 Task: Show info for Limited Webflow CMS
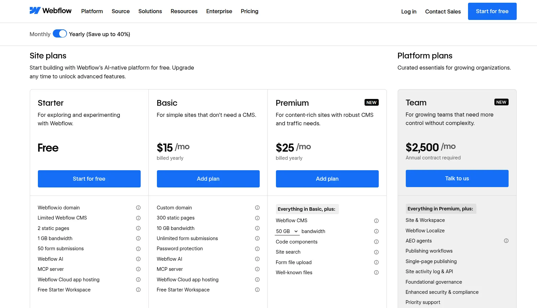138,218
